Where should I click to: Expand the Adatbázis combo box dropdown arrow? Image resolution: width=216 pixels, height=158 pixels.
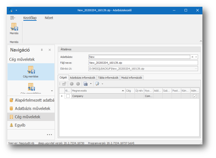(x=196, y=57)
